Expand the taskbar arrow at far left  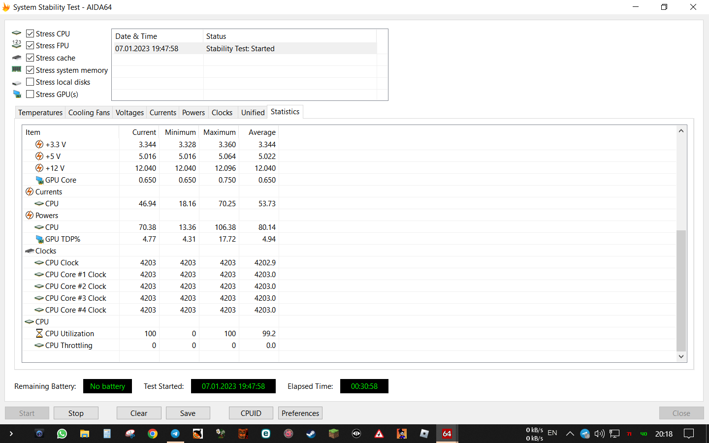point(11,434)
